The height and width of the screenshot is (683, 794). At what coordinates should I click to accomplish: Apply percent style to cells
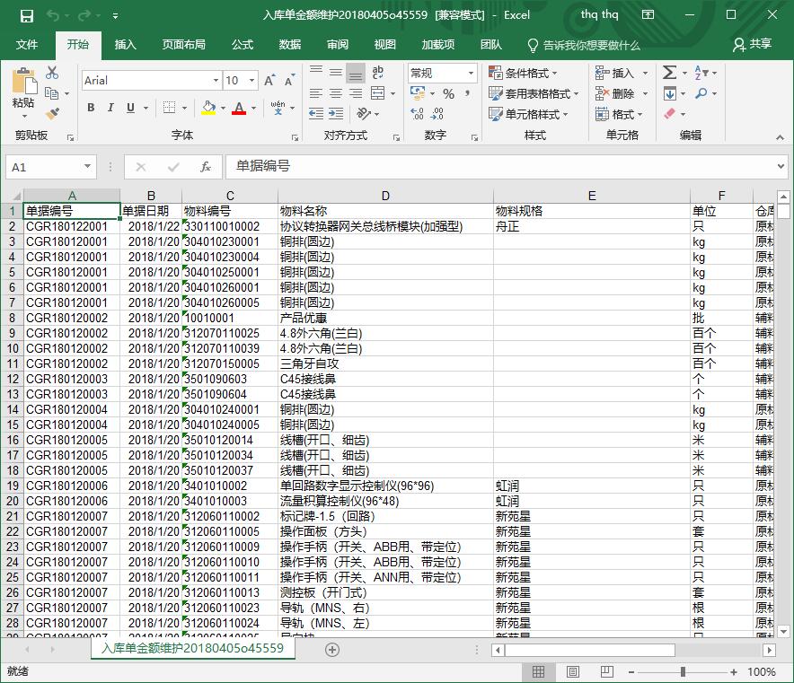(448, 93)
